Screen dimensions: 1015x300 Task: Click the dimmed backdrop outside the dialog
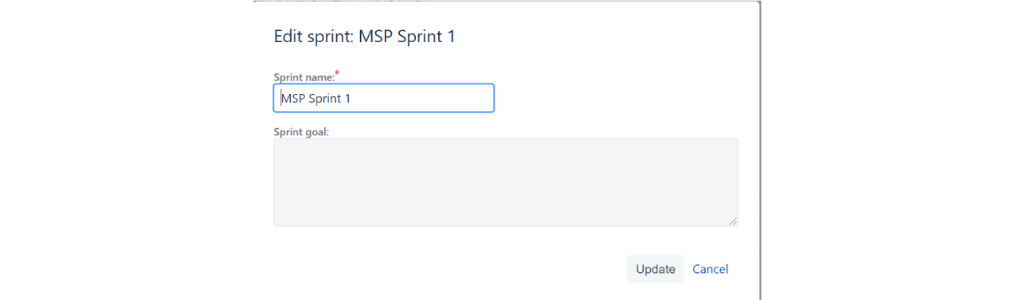tap(884, 150)
